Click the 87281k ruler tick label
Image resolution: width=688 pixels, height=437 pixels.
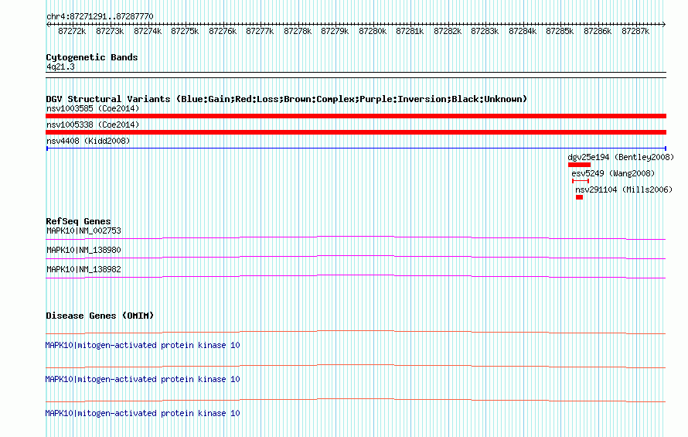click(x=410, y=31)
